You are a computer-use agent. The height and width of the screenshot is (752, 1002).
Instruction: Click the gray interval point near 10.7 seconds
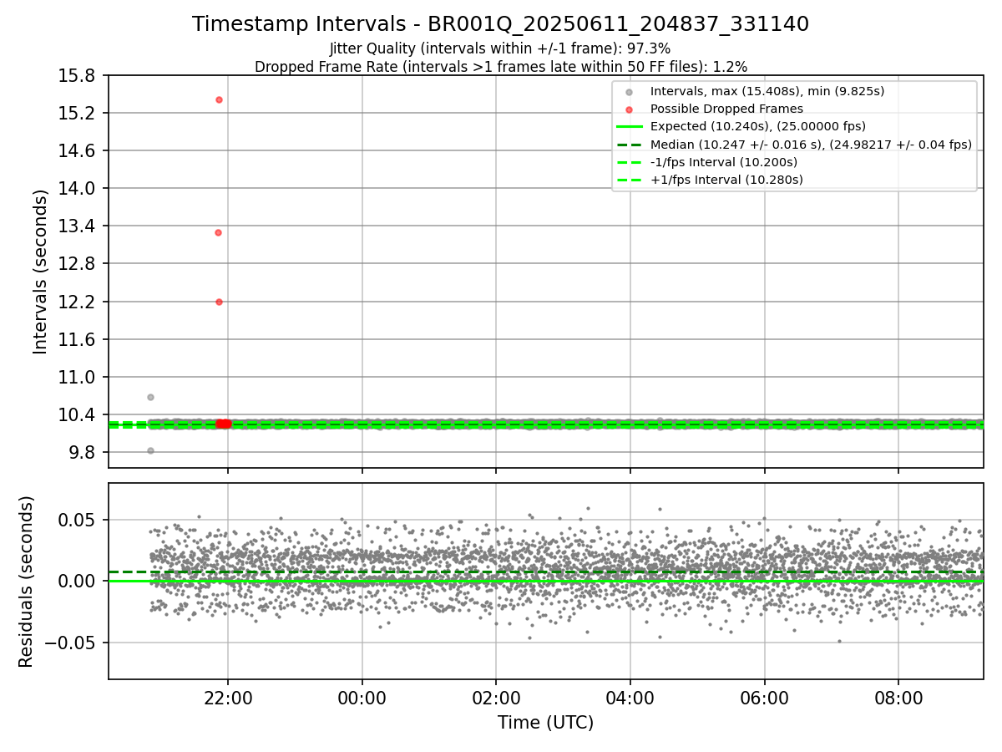[x=150, y=397]
